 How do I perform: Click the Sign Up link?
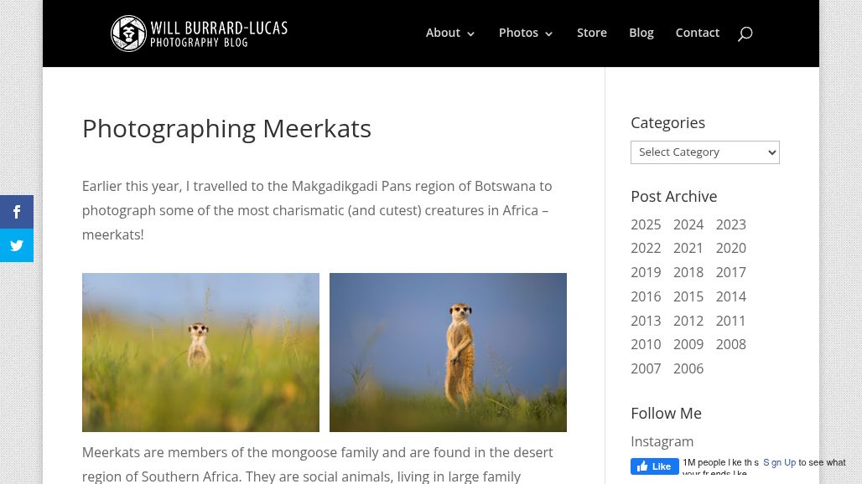pyautogui.click(x=779, y=462)
